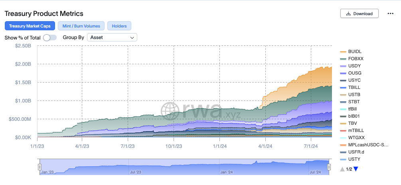The width and height of the screenshot is (401, 185).
Task: Toggle BUIDL series in legend
Action: pyautogui.click(x=351, y=51)
